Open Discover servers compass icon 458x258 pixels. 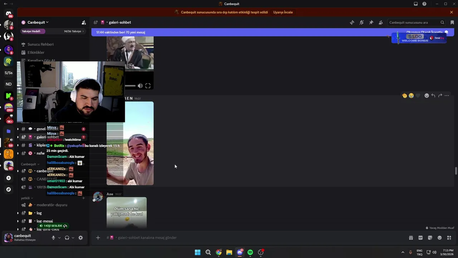click(x=9, y=190)
